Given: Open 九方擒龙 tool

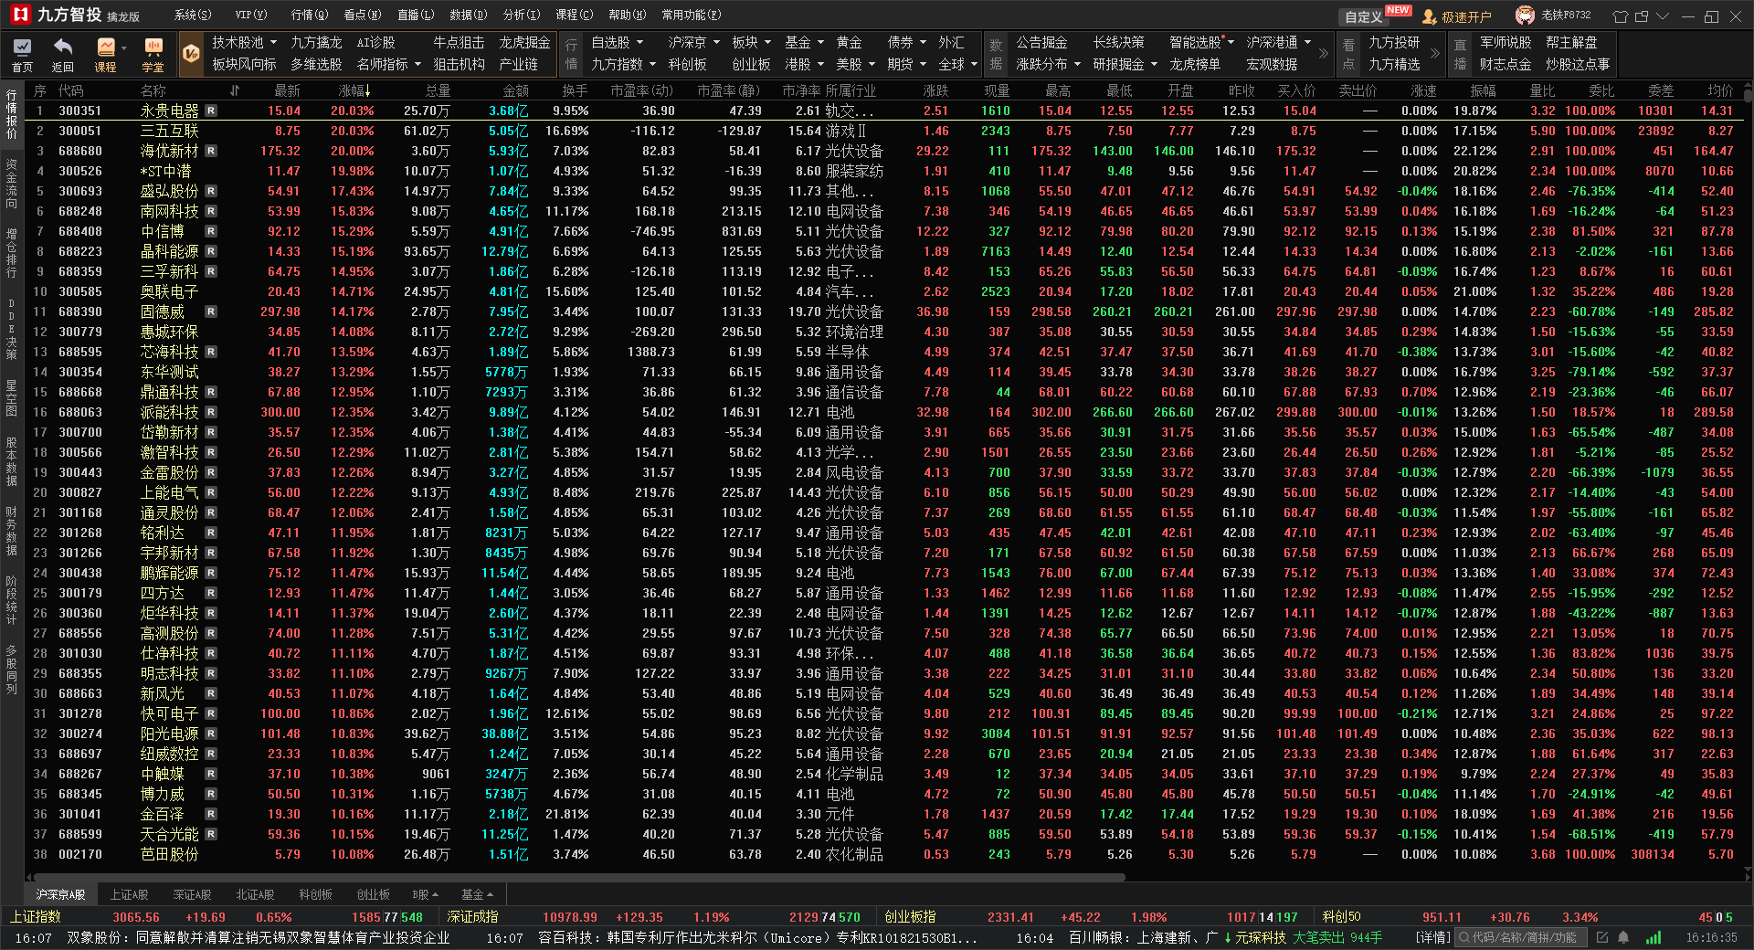Looking at the screenshot, I should click(316, 42).
